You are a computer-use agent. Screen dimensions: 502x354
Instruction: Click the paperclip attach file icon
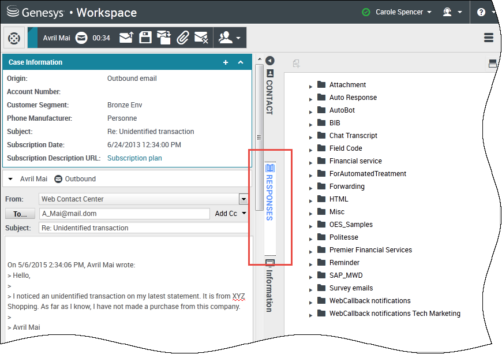click(182, 38)
